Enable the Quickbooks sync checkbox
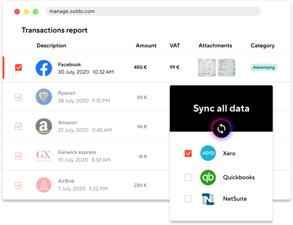The width and height of the screenshot is (293, 225). coord(188,177)
